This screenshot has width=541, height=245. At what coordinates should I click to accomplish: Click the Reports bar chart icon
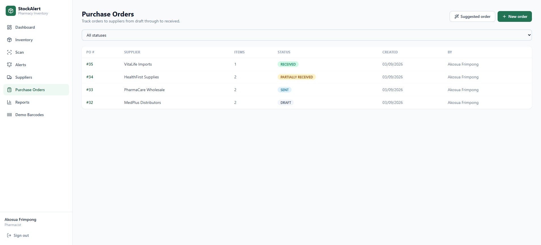click(x=9, y=102)
